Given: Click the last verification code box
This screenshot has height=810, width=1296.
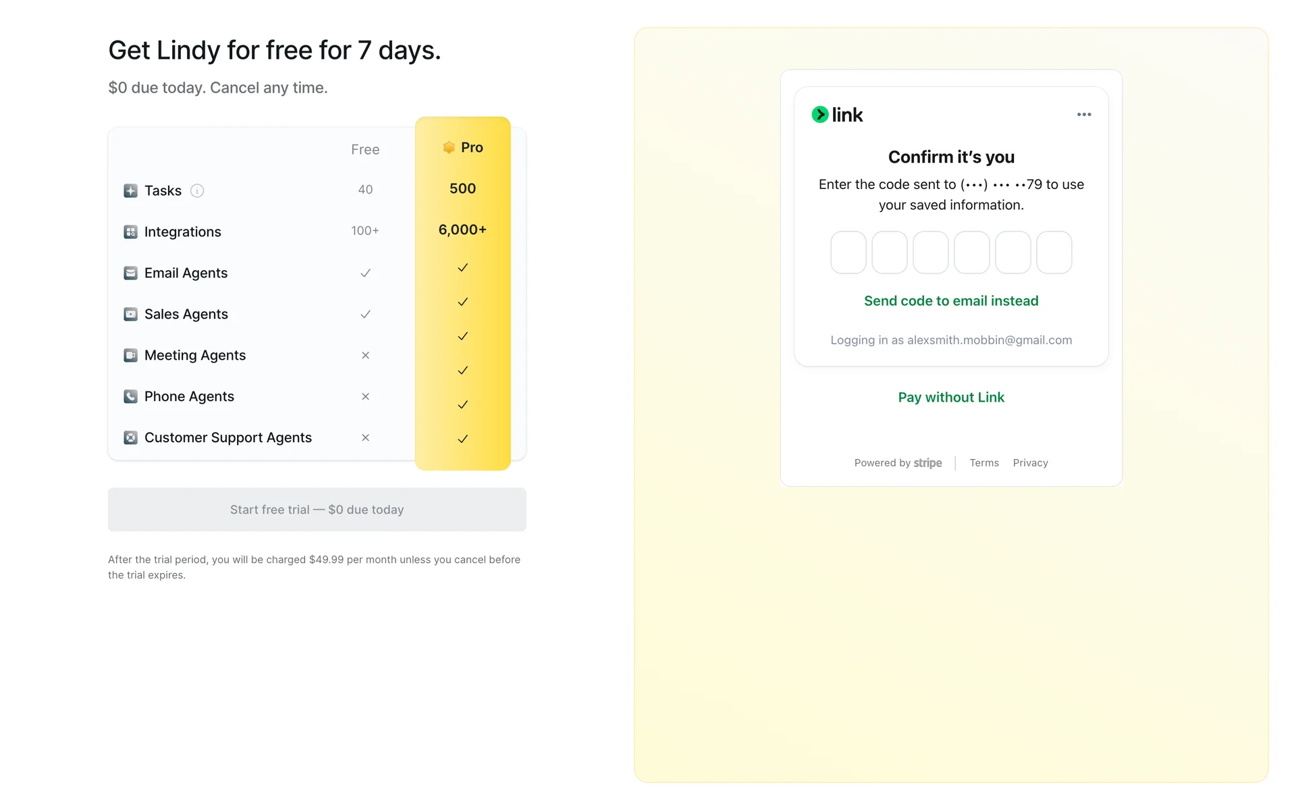Looking at the screenshot, I should pos(1054,252).
